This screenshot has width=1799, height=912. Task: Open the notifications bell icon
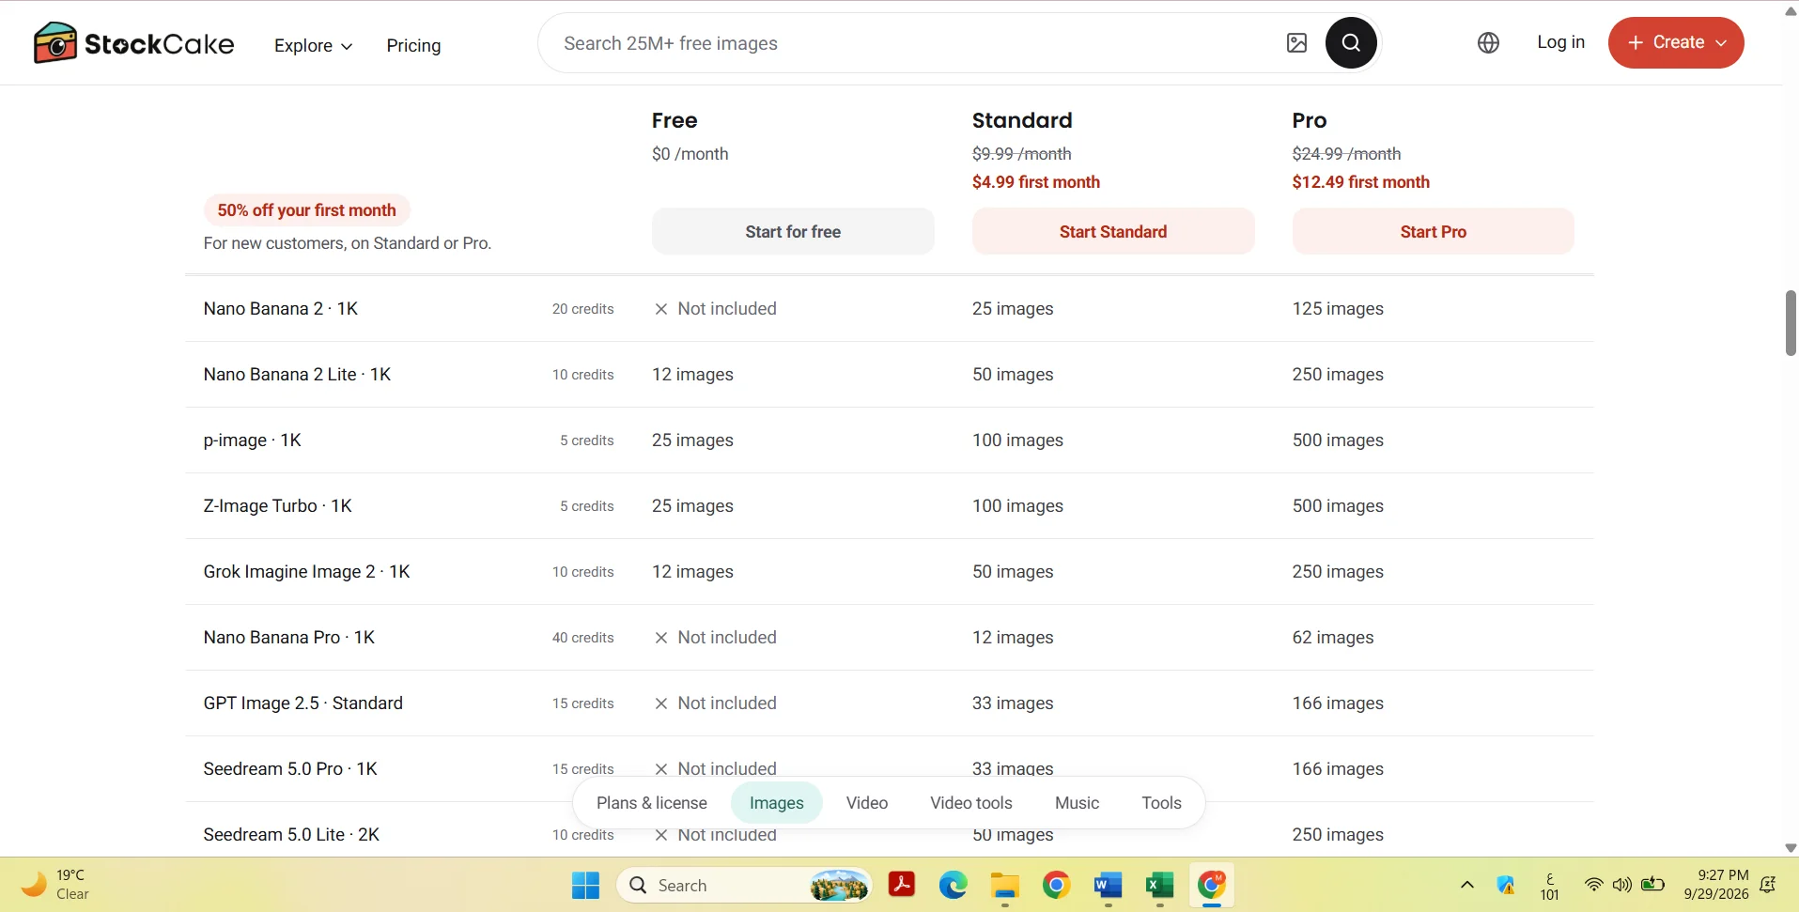[1768, 885]
